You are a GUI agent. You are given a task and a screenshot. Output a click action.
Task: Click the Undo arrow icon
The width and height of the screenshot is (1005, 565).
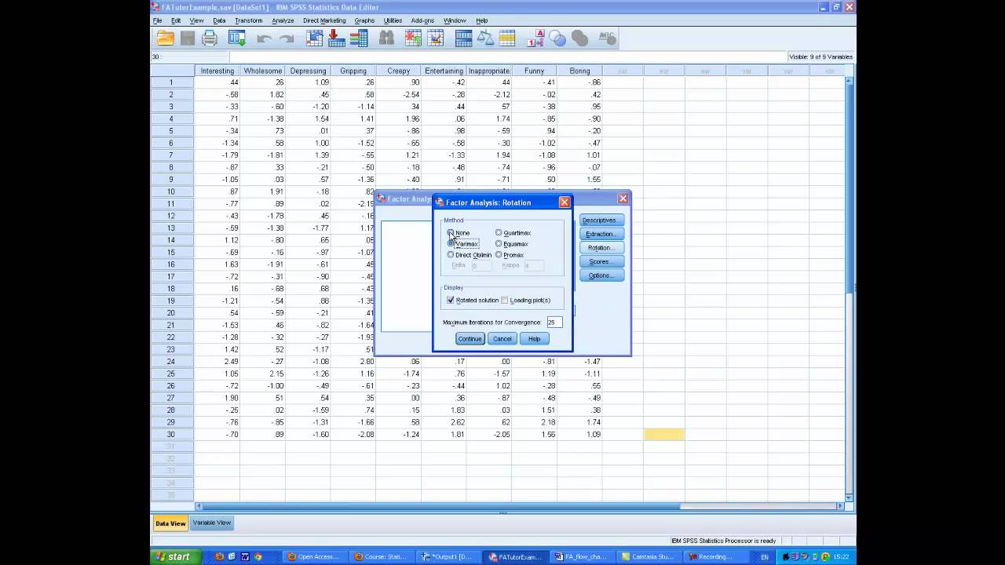click(x=265, y=38)
